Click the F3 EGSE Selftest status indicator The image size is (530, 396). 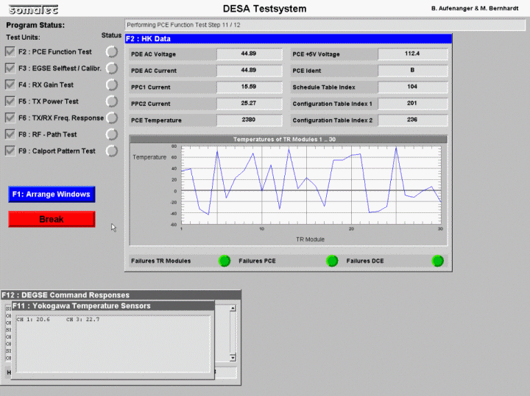[112, 68]
